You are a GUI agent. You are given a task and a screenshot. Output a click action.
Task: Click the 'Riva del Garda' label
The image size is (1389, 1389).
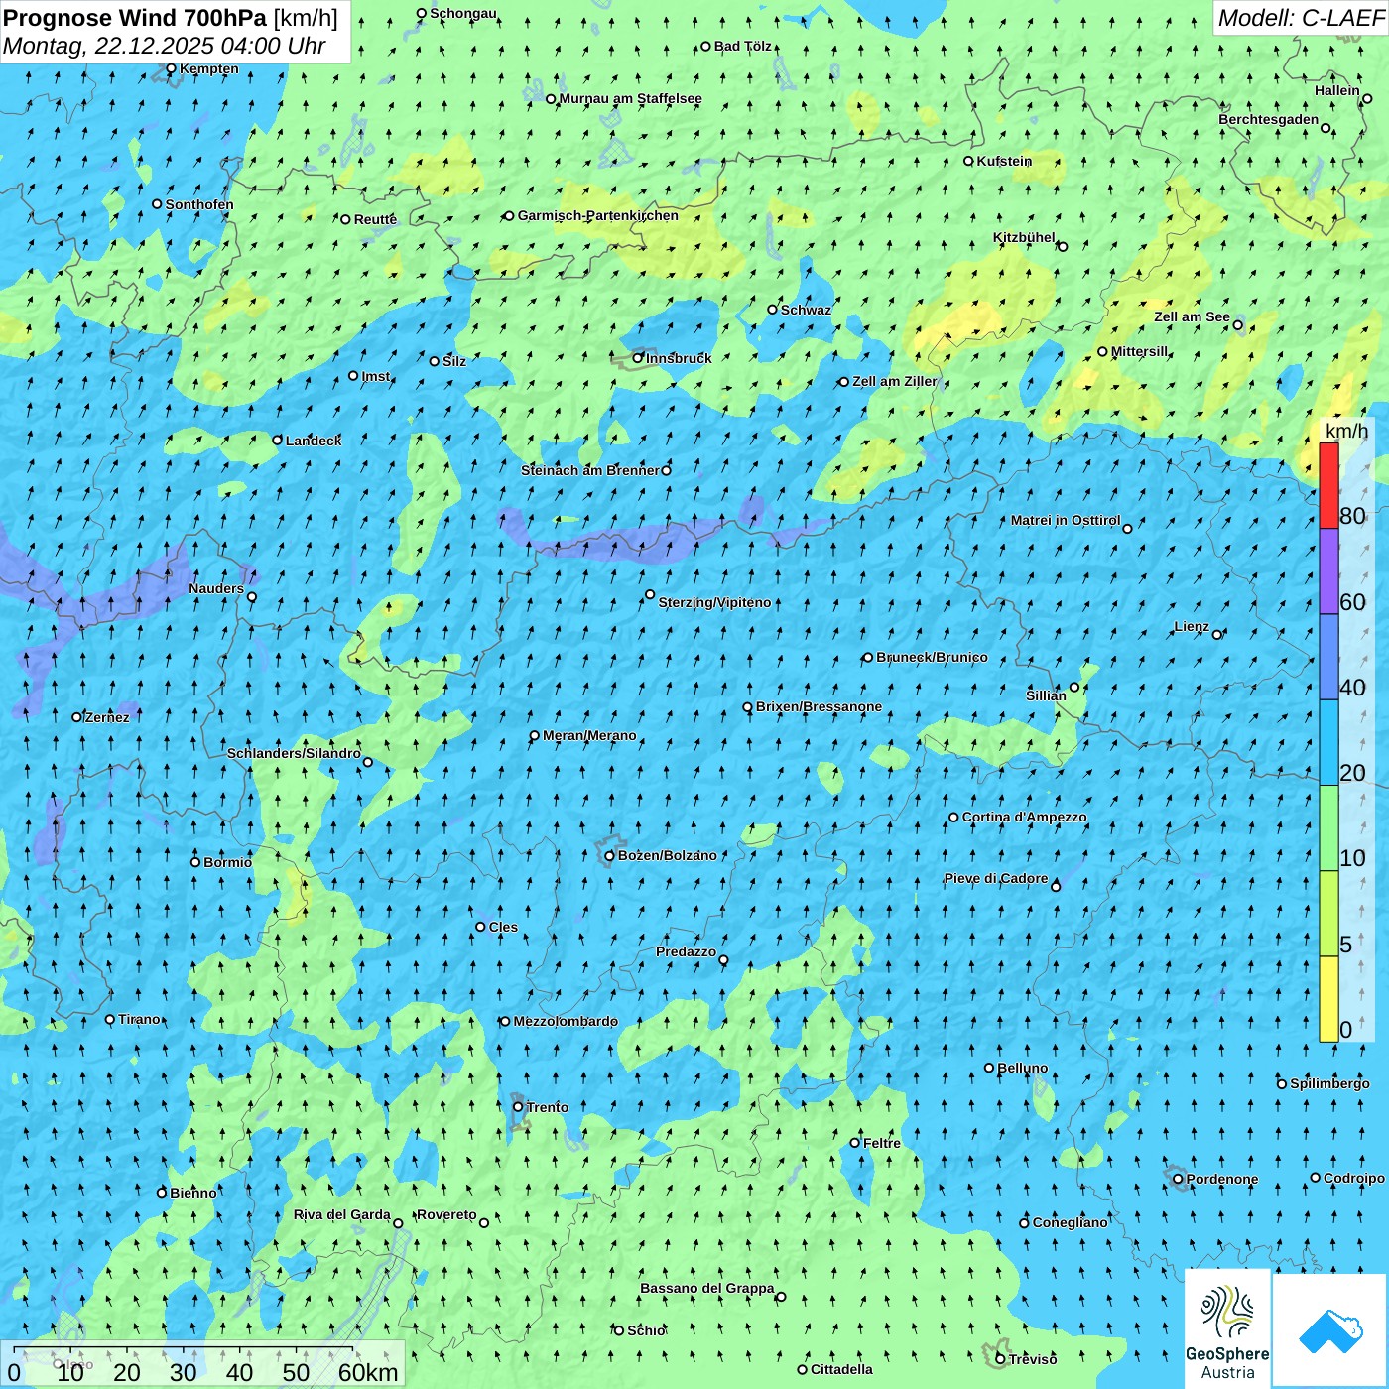[x=342, y=1214]
